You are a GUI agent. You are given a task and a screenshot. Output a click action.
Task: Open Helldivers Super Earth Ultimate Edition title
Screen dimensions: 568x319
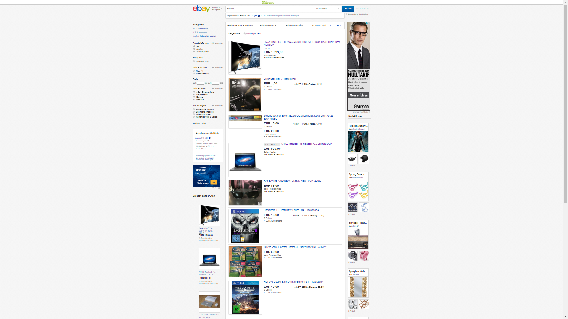[x=293, y=282]
